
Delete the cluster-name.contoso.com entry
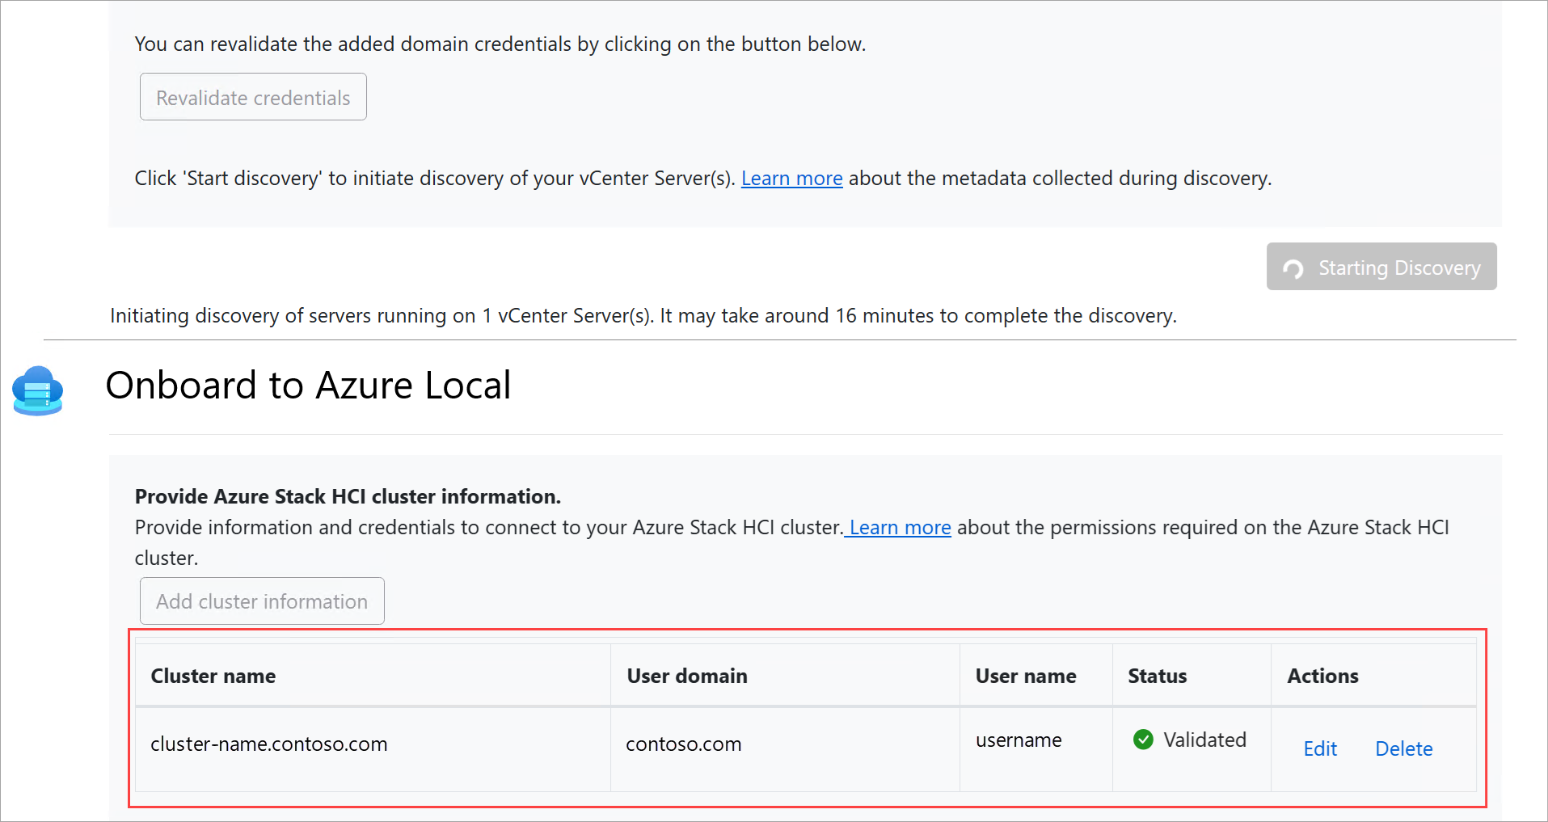coord(1403,748)
